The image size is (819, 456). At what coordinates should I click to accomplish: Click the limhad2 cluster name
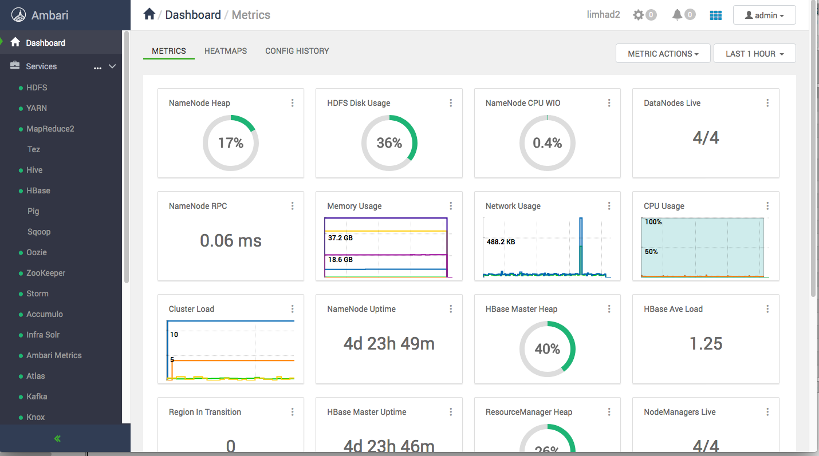click(x=604, y=15)
